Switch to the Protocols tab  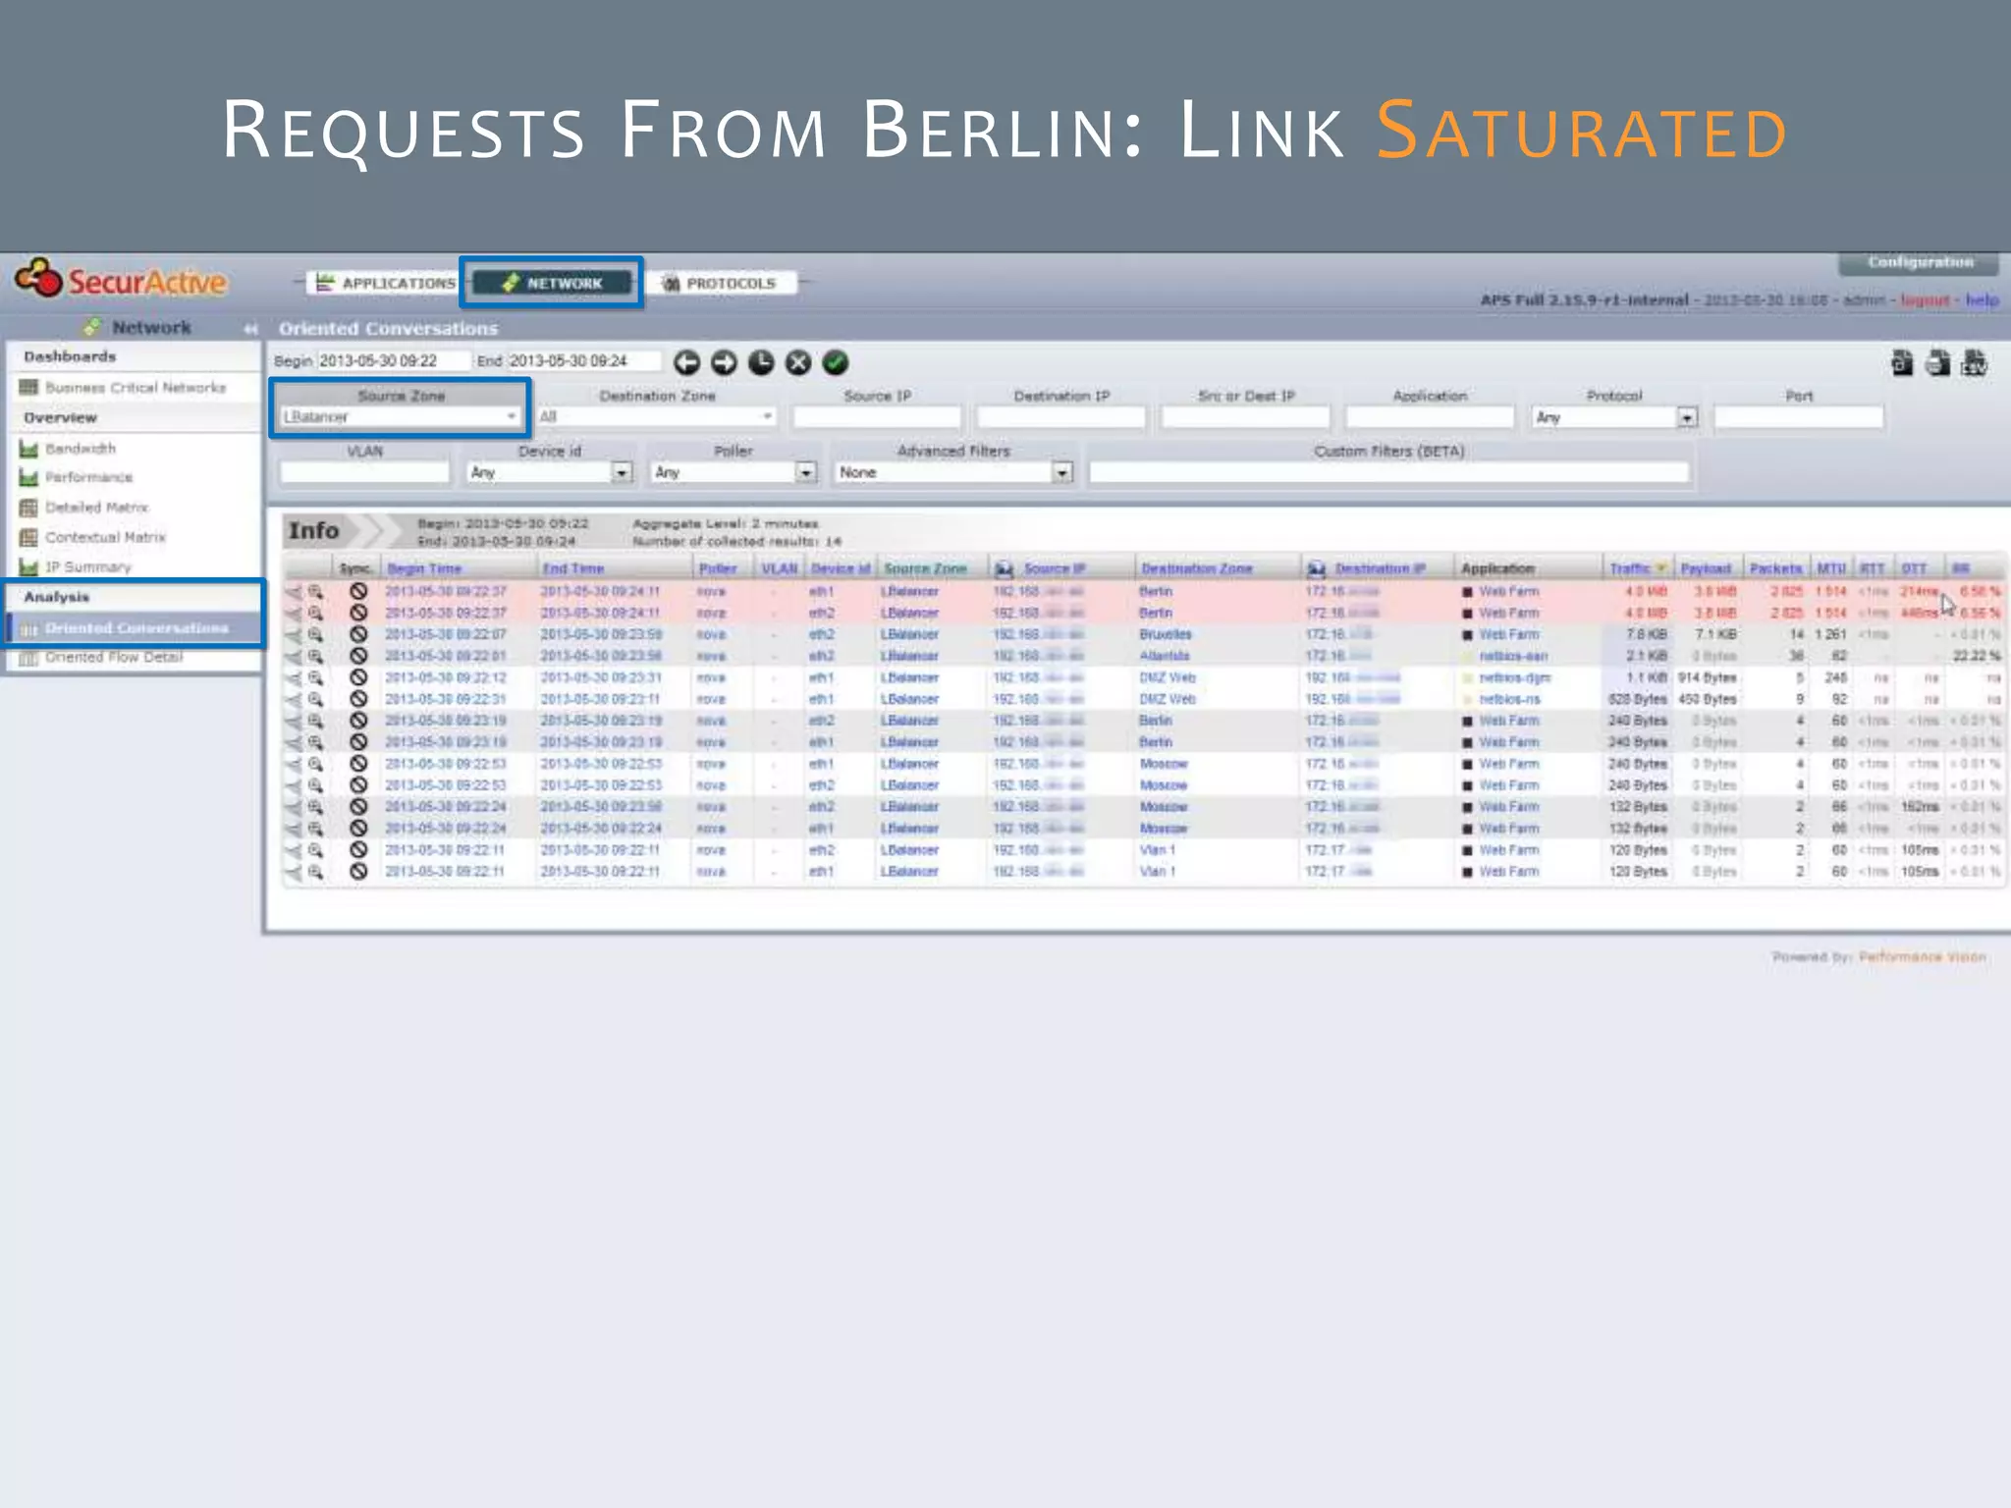(x=721, y=283)
